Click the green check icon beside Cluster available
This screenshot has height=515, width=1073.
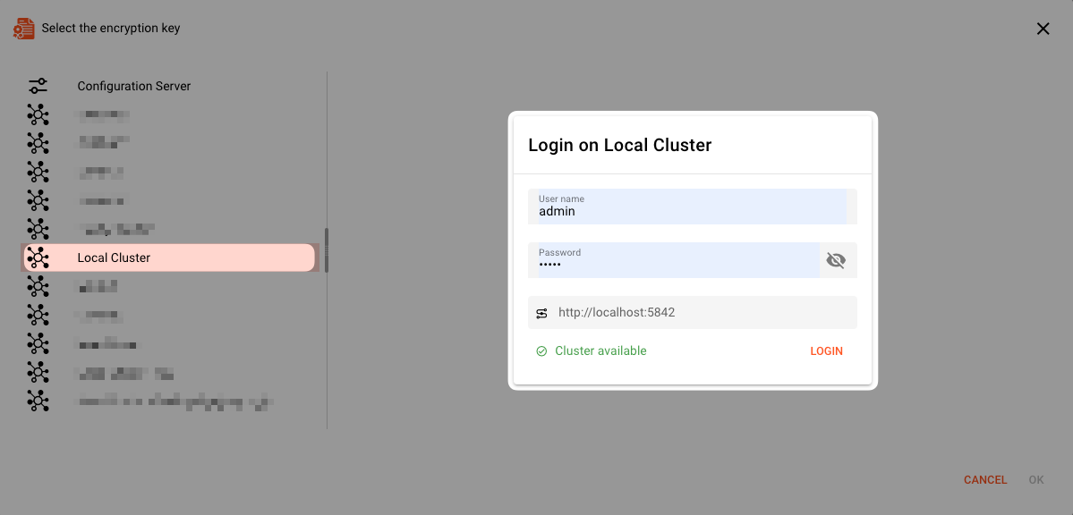[x=541, y=350]
